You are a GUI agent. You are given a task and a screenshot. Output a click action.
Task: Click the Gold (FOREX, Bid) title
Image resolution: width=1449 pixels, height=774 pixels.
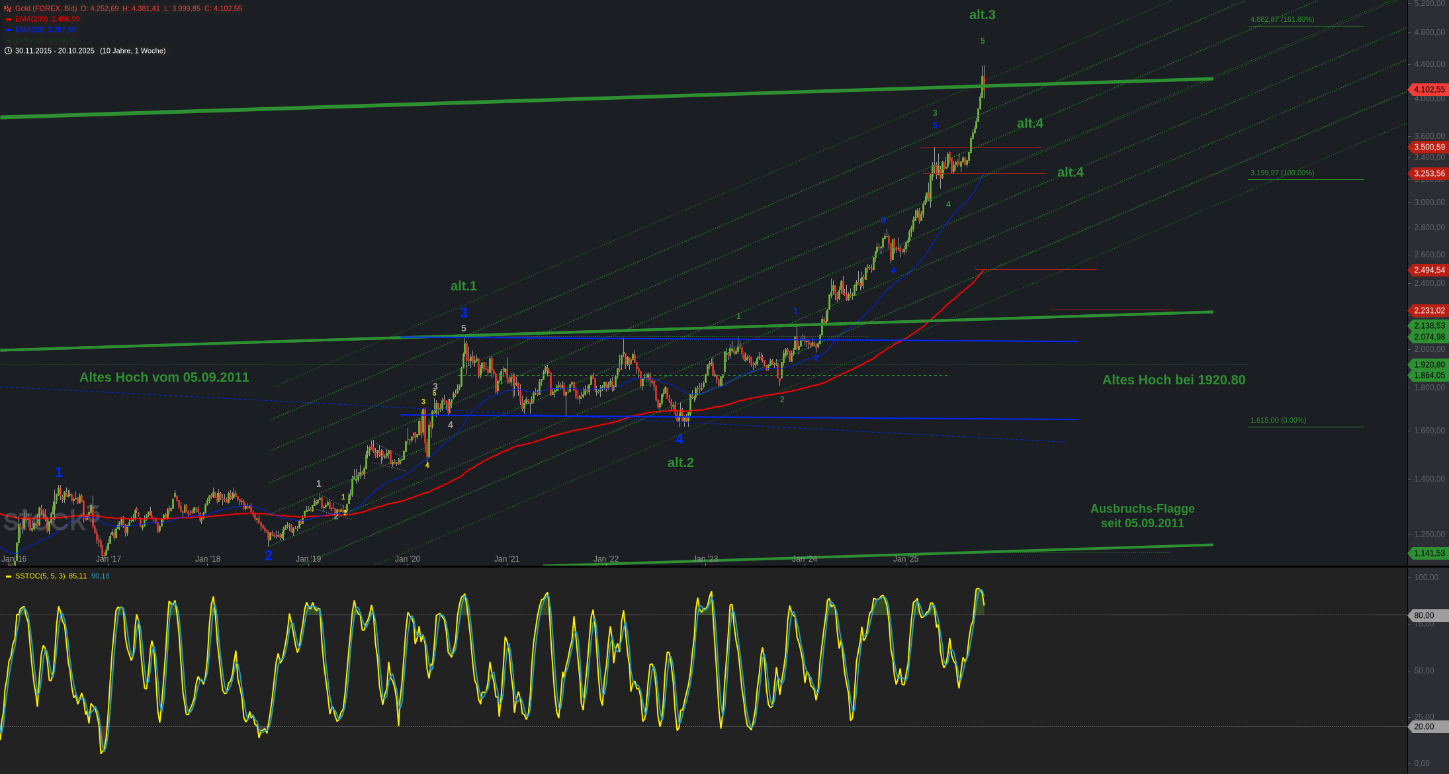(46, 9)
